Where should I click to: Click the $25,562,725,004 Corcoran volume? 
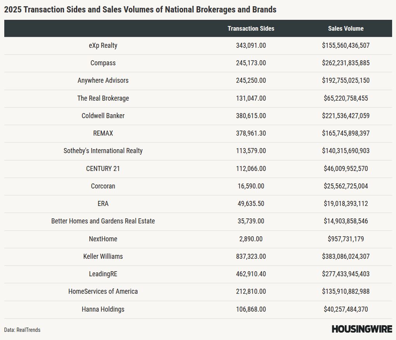click(346, 186)
